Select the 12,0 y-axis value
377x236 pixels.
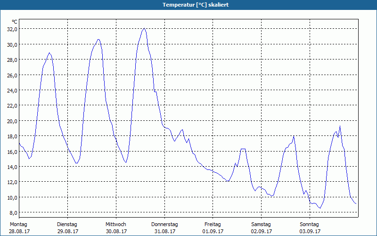pos(12,182)
